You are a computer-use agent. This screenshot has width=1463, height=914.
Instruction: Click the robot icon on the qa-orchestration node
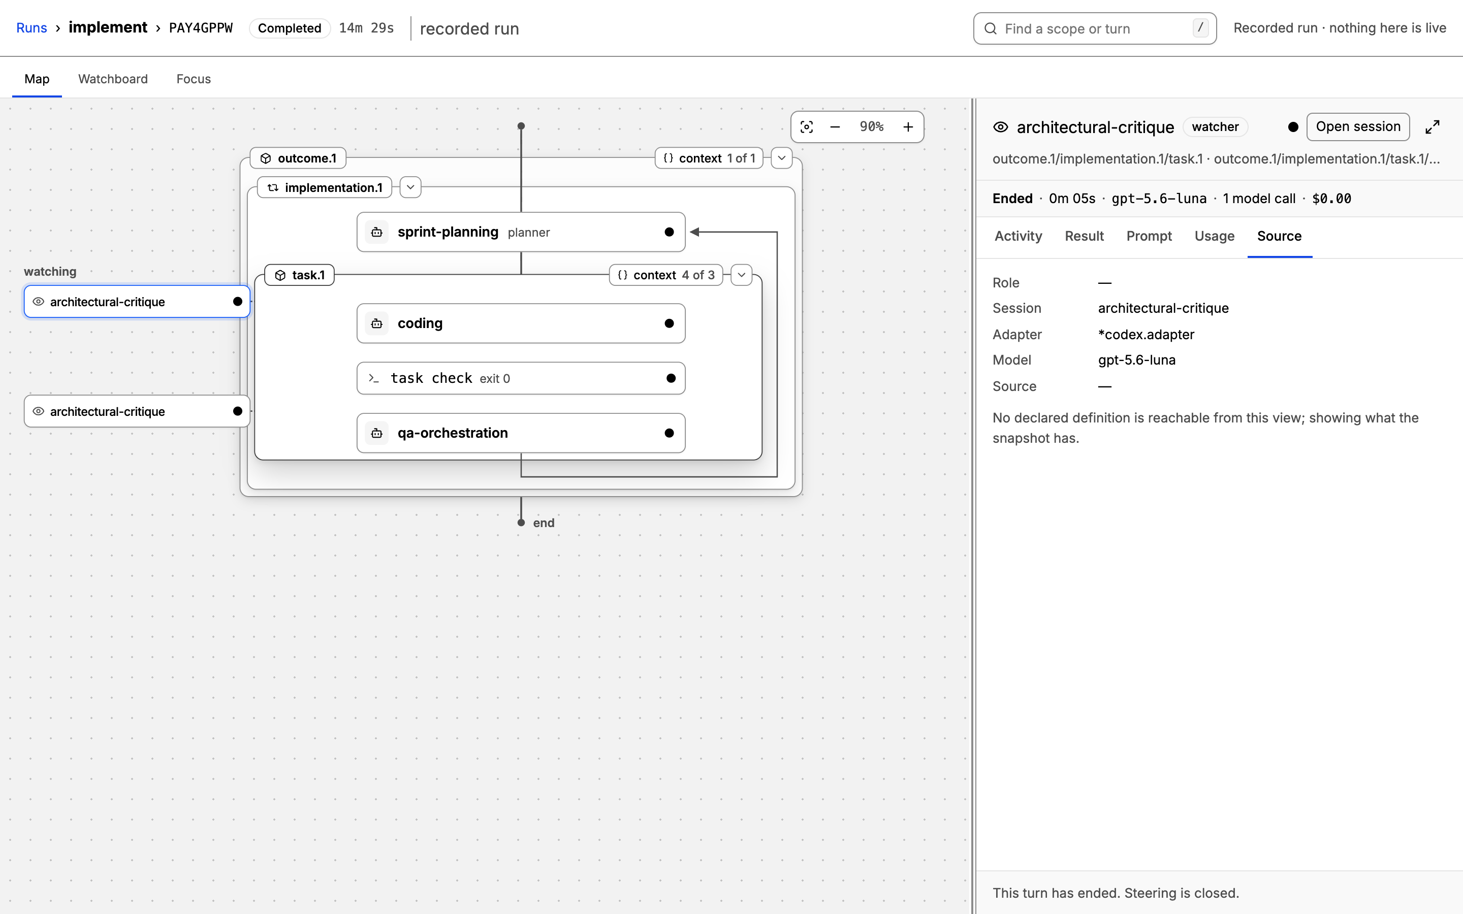coord(376,433)
